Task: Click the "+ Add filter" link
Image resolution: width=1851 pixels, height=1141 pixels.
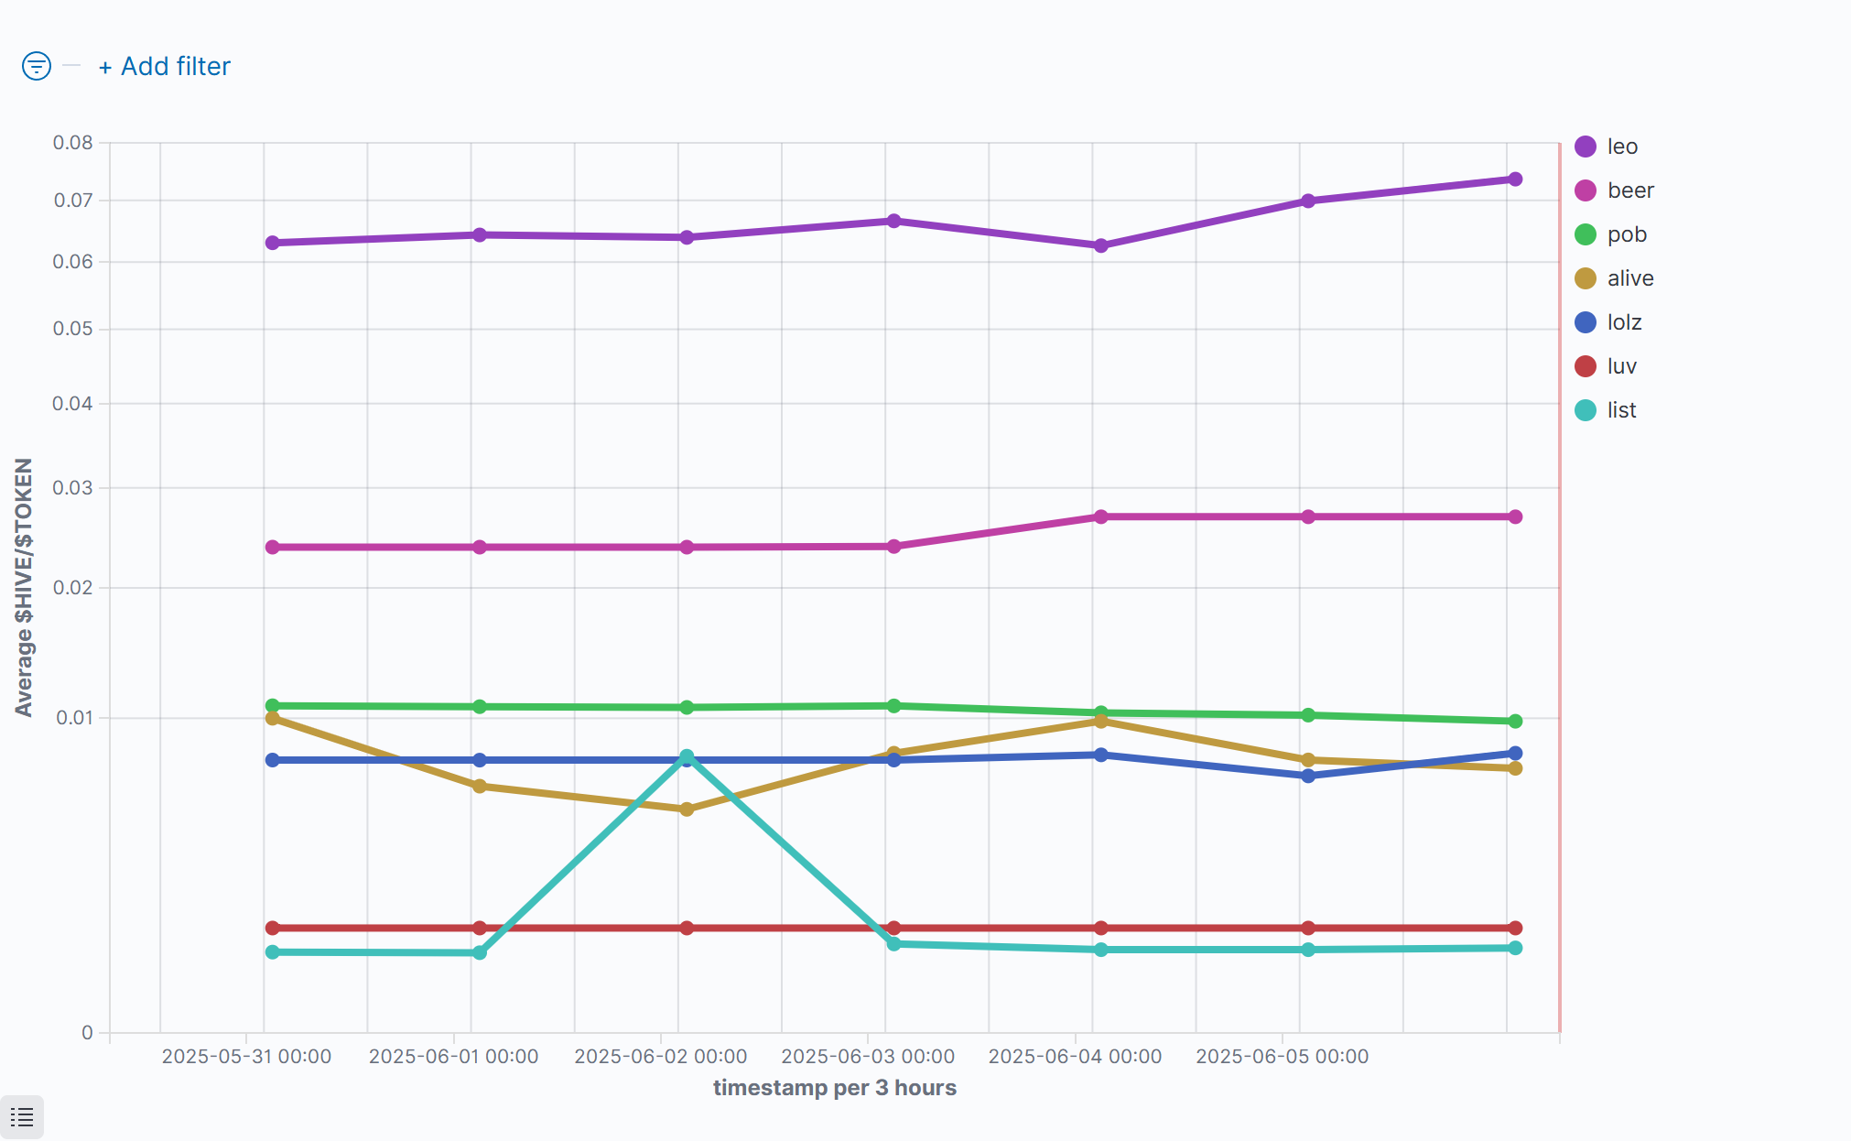Action: point(165,67)
